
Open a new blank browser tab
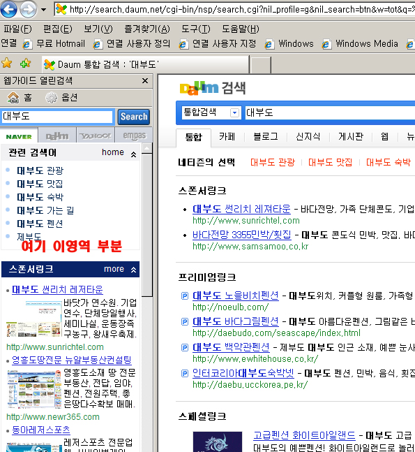click(261, 65)
